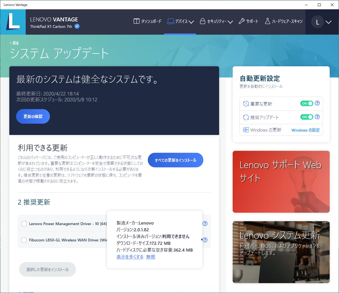
Task: Click the user avatar L icon
Action: coord(318,22)
